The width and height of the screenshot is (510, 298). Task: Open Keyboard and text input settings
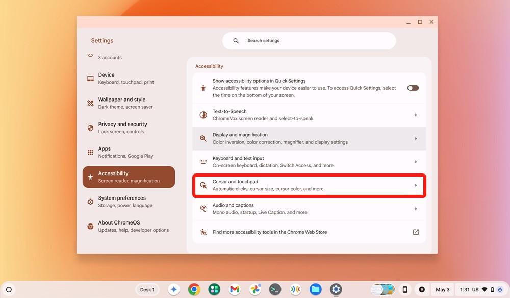pyautogui.click(x=309, y=162)
